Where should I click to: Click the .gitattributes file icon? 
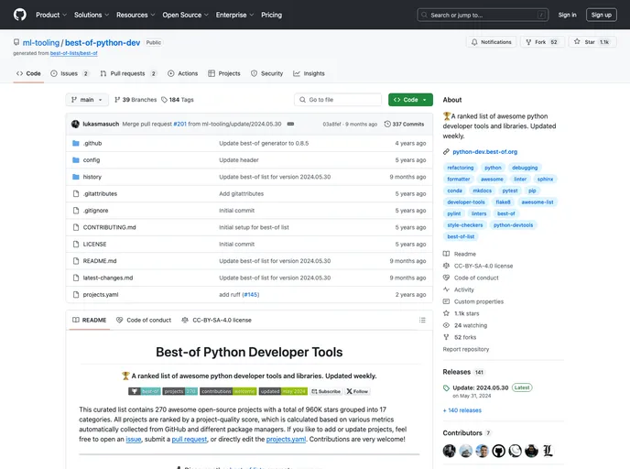75,193
